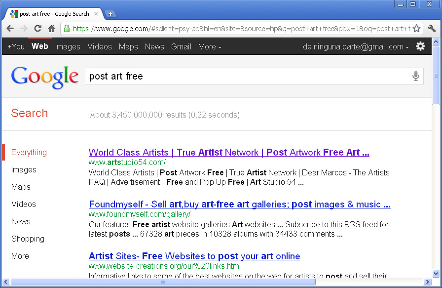Click the vertical scrollbar thumb
Viewport: 442px width, 288px height.
436,76
